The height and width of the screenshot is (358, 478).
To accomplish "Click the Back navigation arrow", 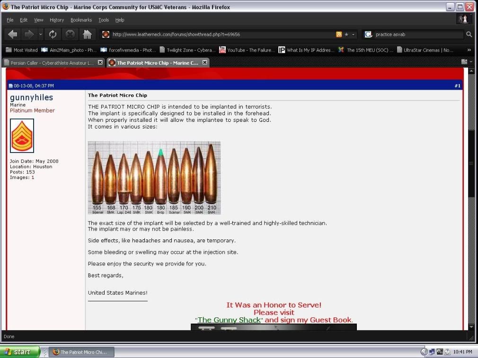I will [13, 34].
